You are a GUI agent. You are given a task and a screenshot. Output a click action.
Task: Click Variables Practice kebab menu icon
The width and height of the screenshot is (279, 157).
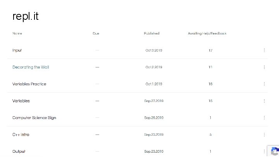point(264,84)
